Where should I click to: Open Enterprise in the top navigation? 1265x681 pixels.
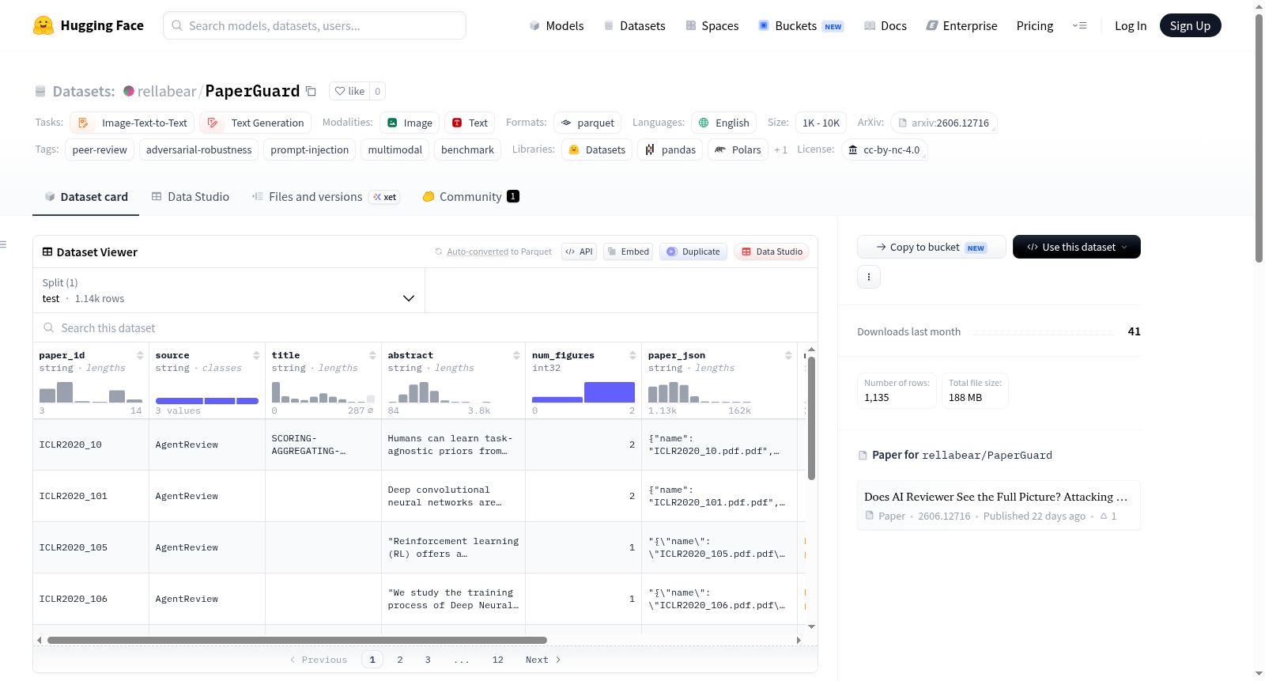pyautogui.click(x=961, y=26)
